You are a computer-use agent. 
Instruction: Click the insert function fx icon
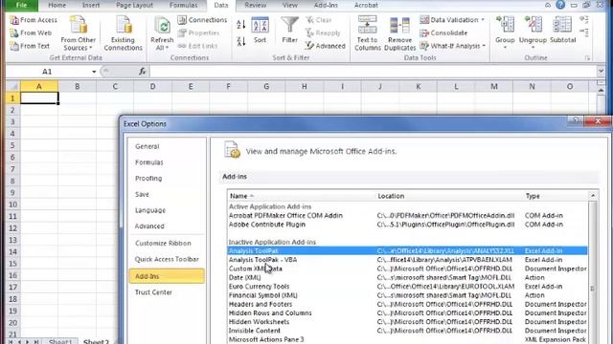point(143,72)
